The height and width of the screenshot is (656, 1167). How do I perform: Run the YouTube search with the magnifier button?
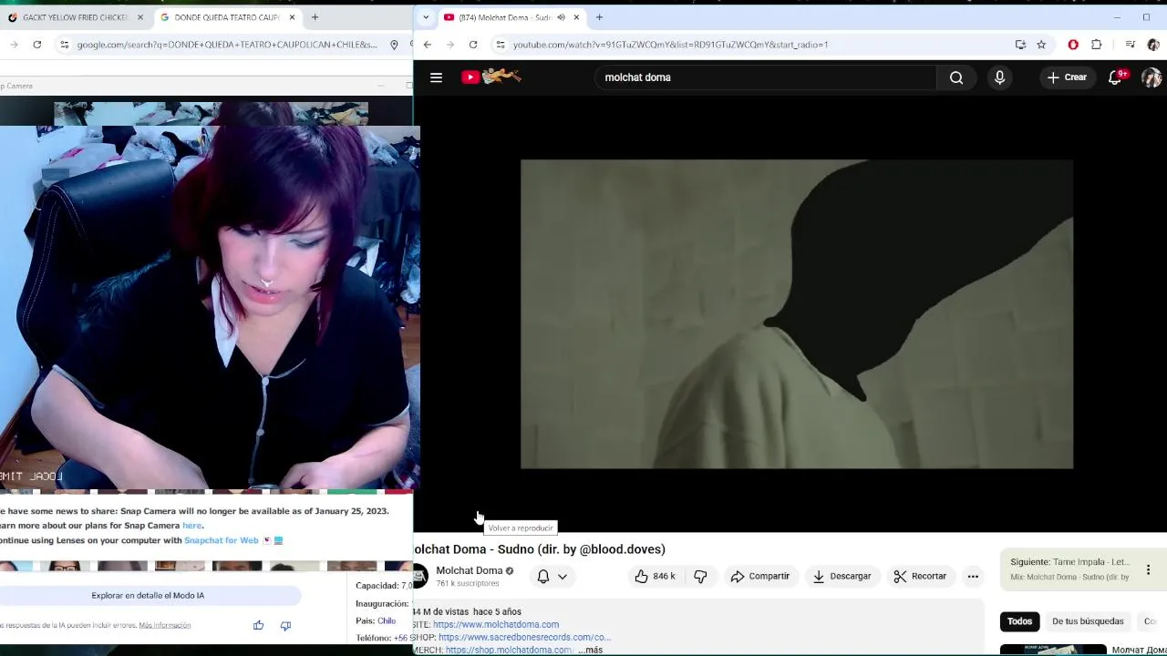click(x=956, y=77)
